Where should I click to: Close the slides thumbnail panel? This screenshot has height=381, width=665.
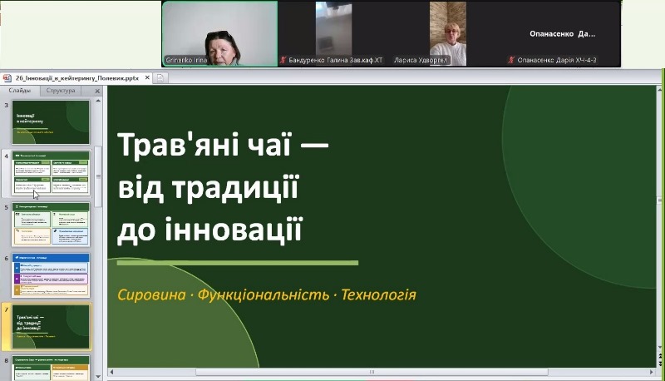coord(97,91)
